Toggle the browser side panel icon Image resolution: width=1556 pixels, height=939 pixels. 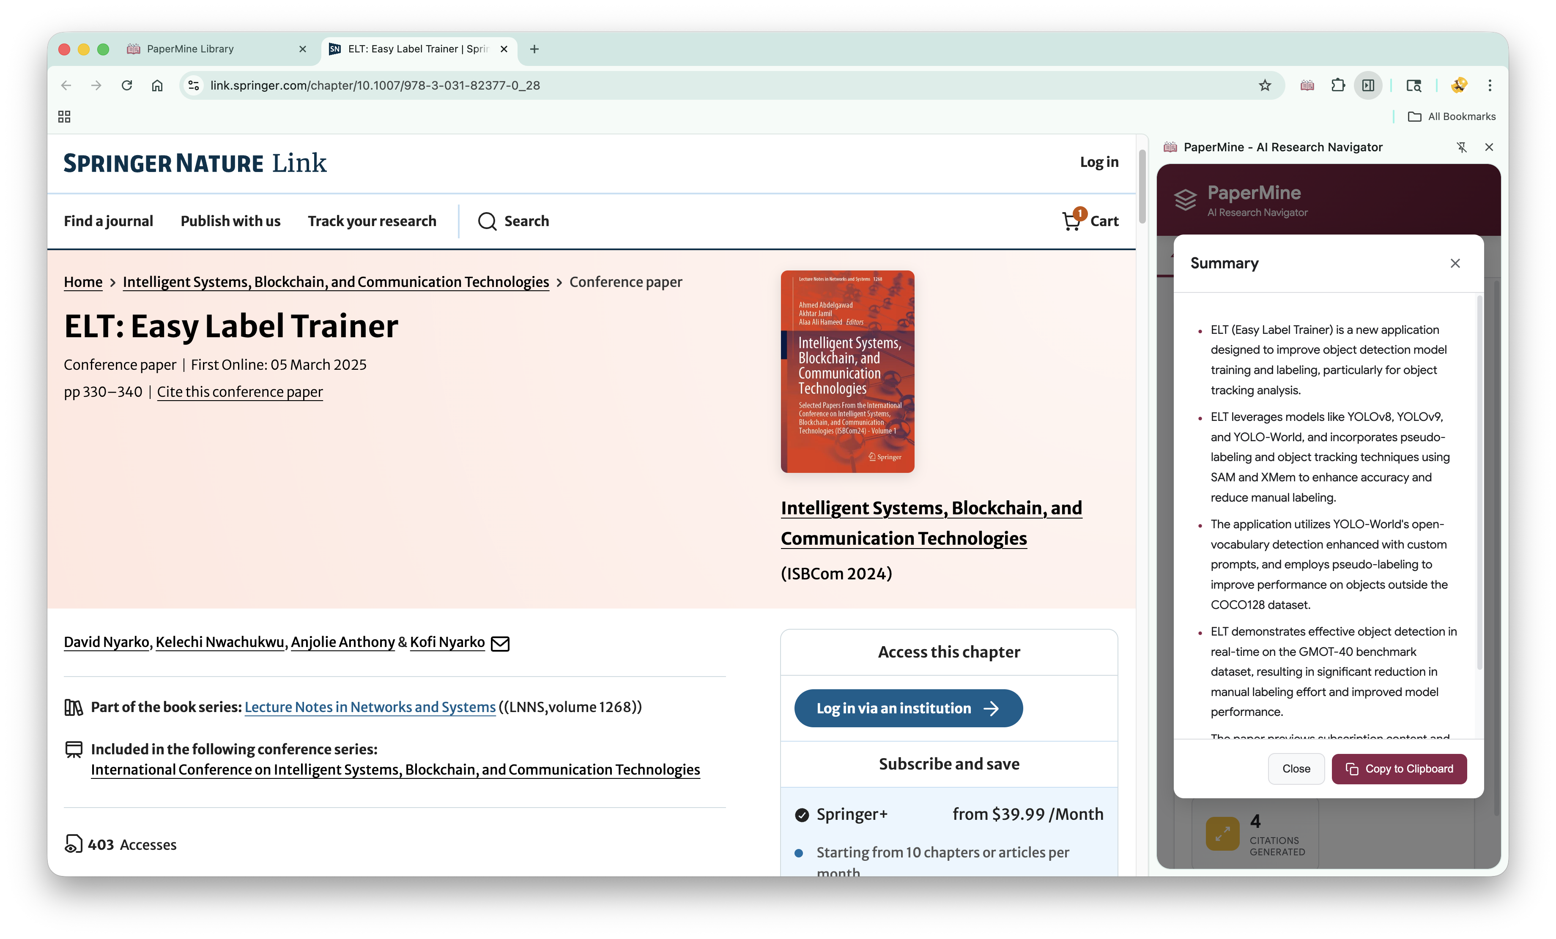pyautogui.click(x=1368, y=85)
